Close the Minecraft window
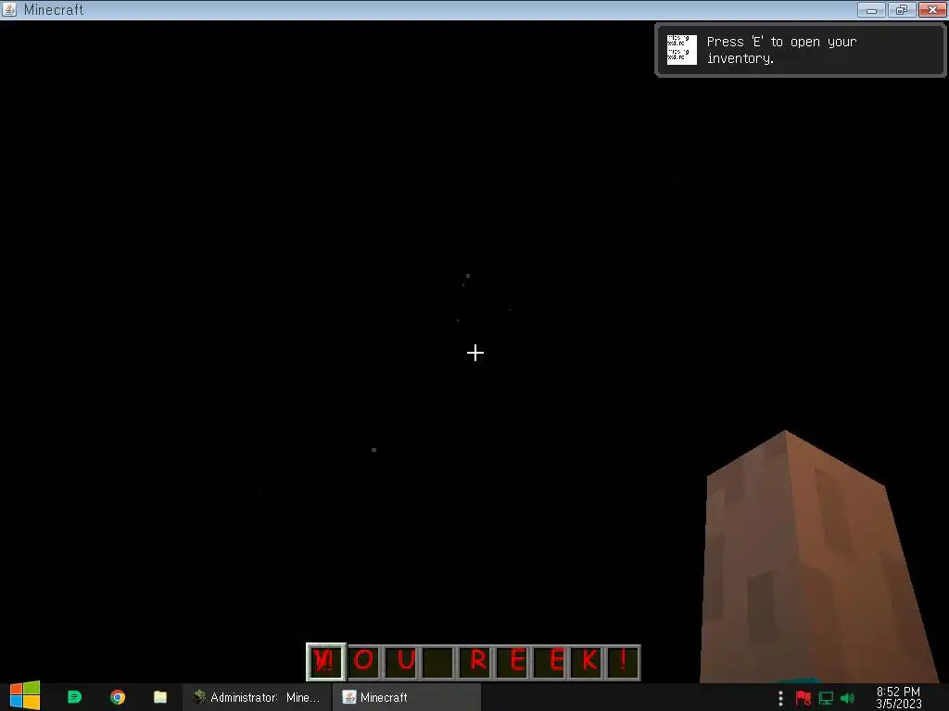Viewport: 949px width, 711px height. [932, 9]
